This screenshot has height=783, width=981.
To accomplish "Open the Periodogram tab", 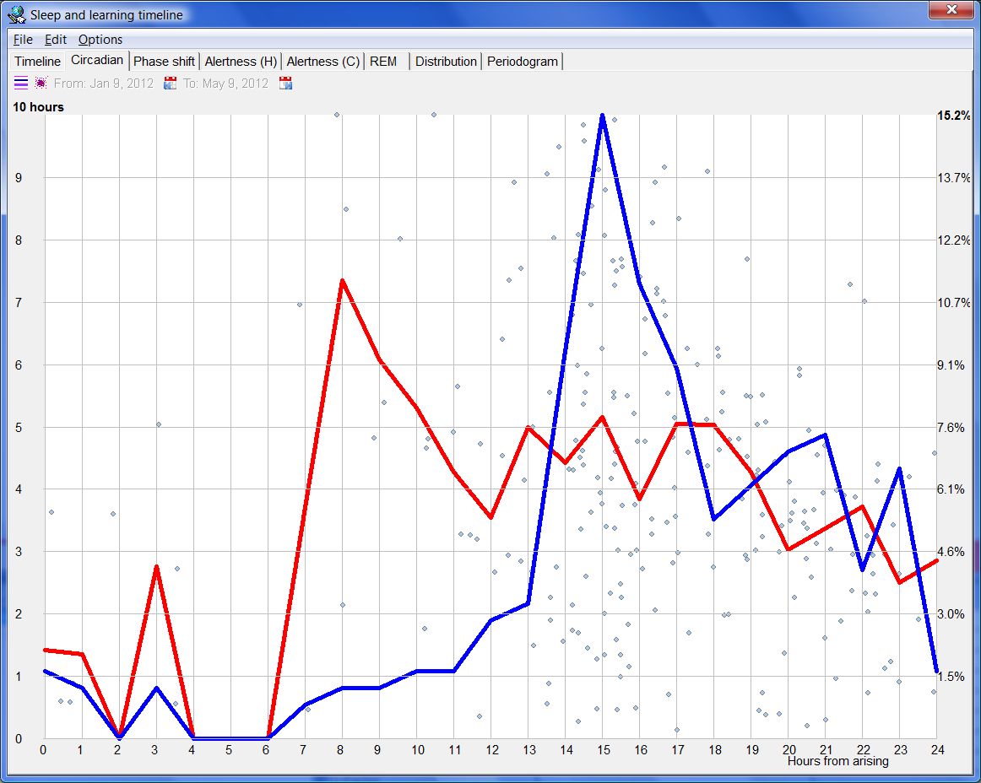I will pos(523,62).
